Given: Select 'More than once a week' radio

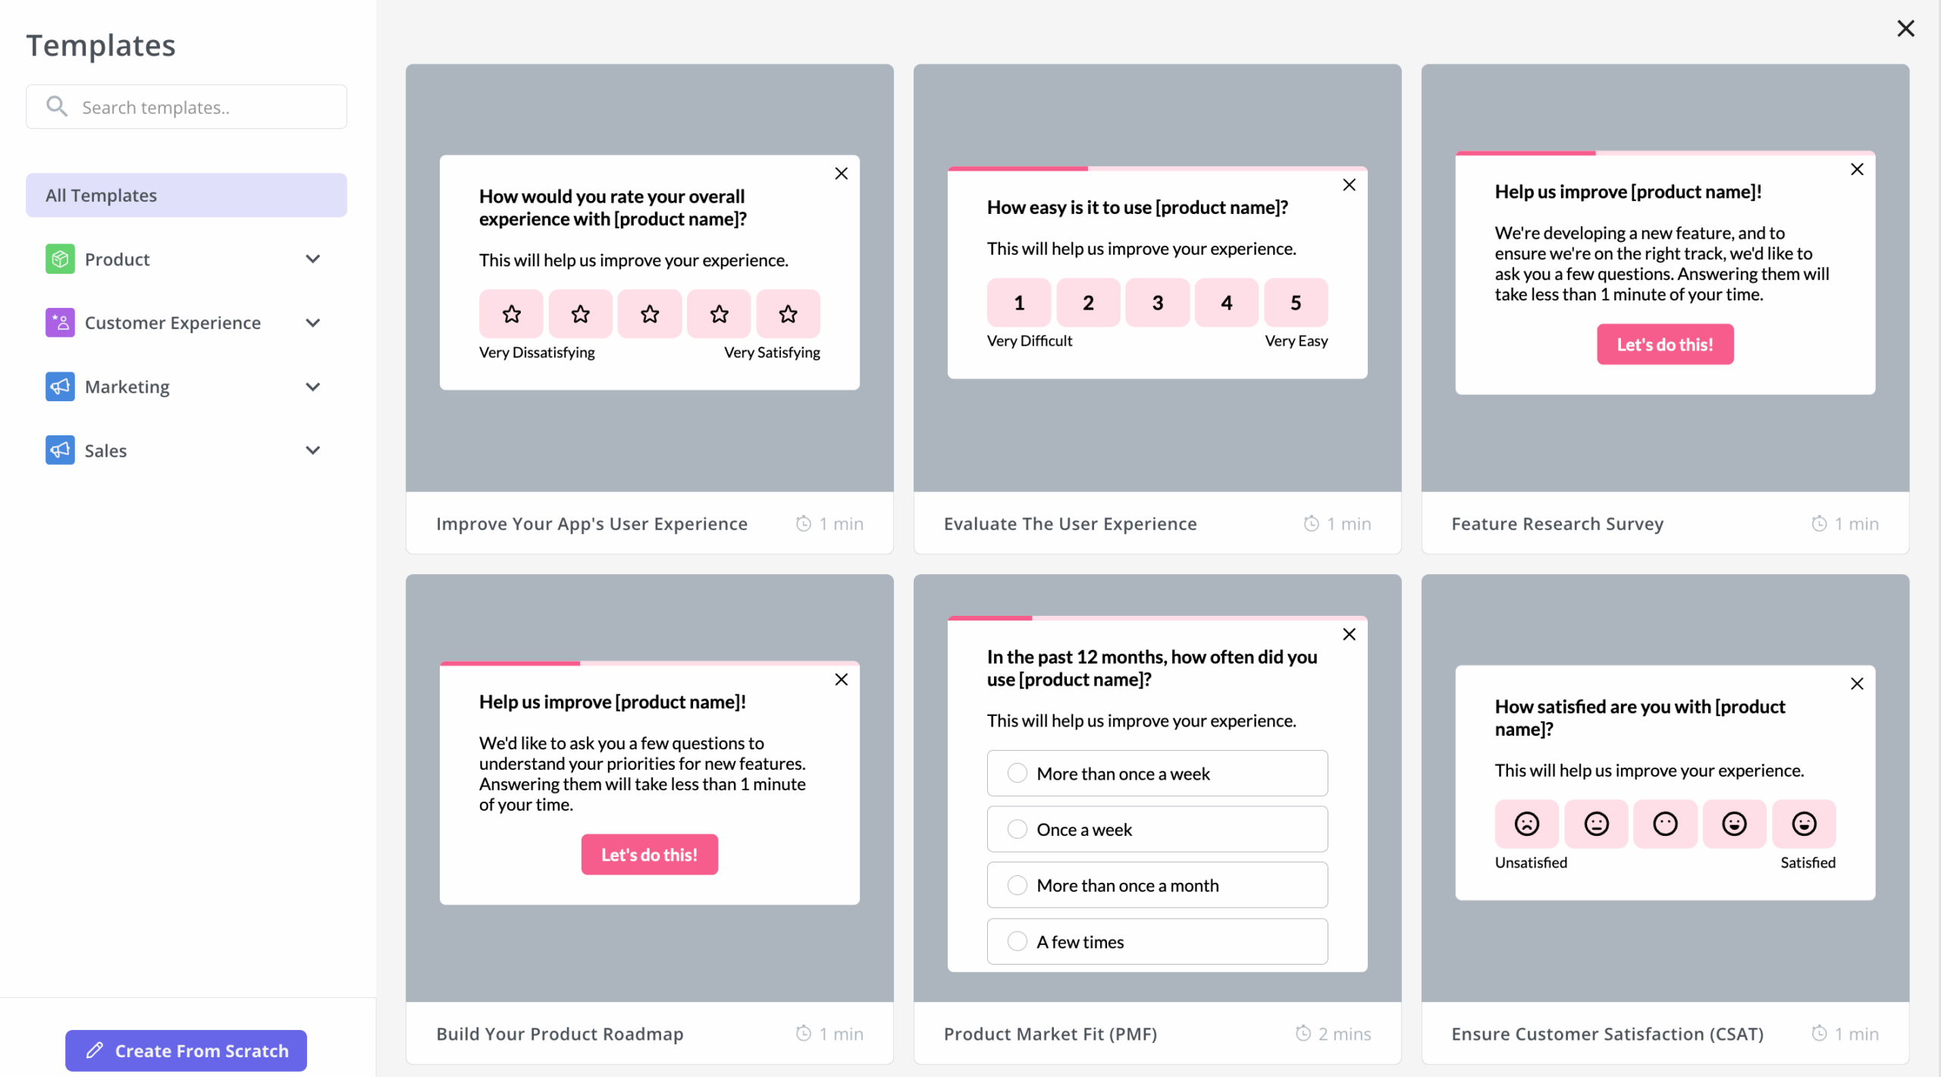Looking at the screenshot, I should 1018,774.
